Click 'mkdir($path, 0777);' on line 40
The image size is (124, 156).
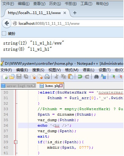[70, 147]
